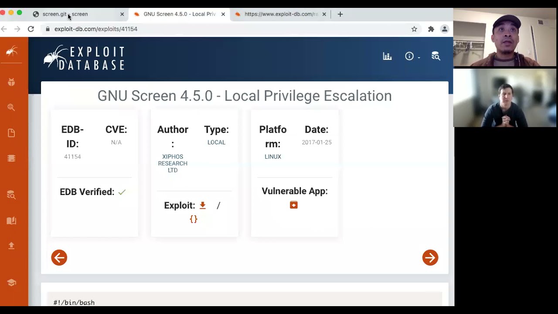Open the Submissions upload icon in sidebar
This screenshot has width=558, height=314.
tap(11, 246)
